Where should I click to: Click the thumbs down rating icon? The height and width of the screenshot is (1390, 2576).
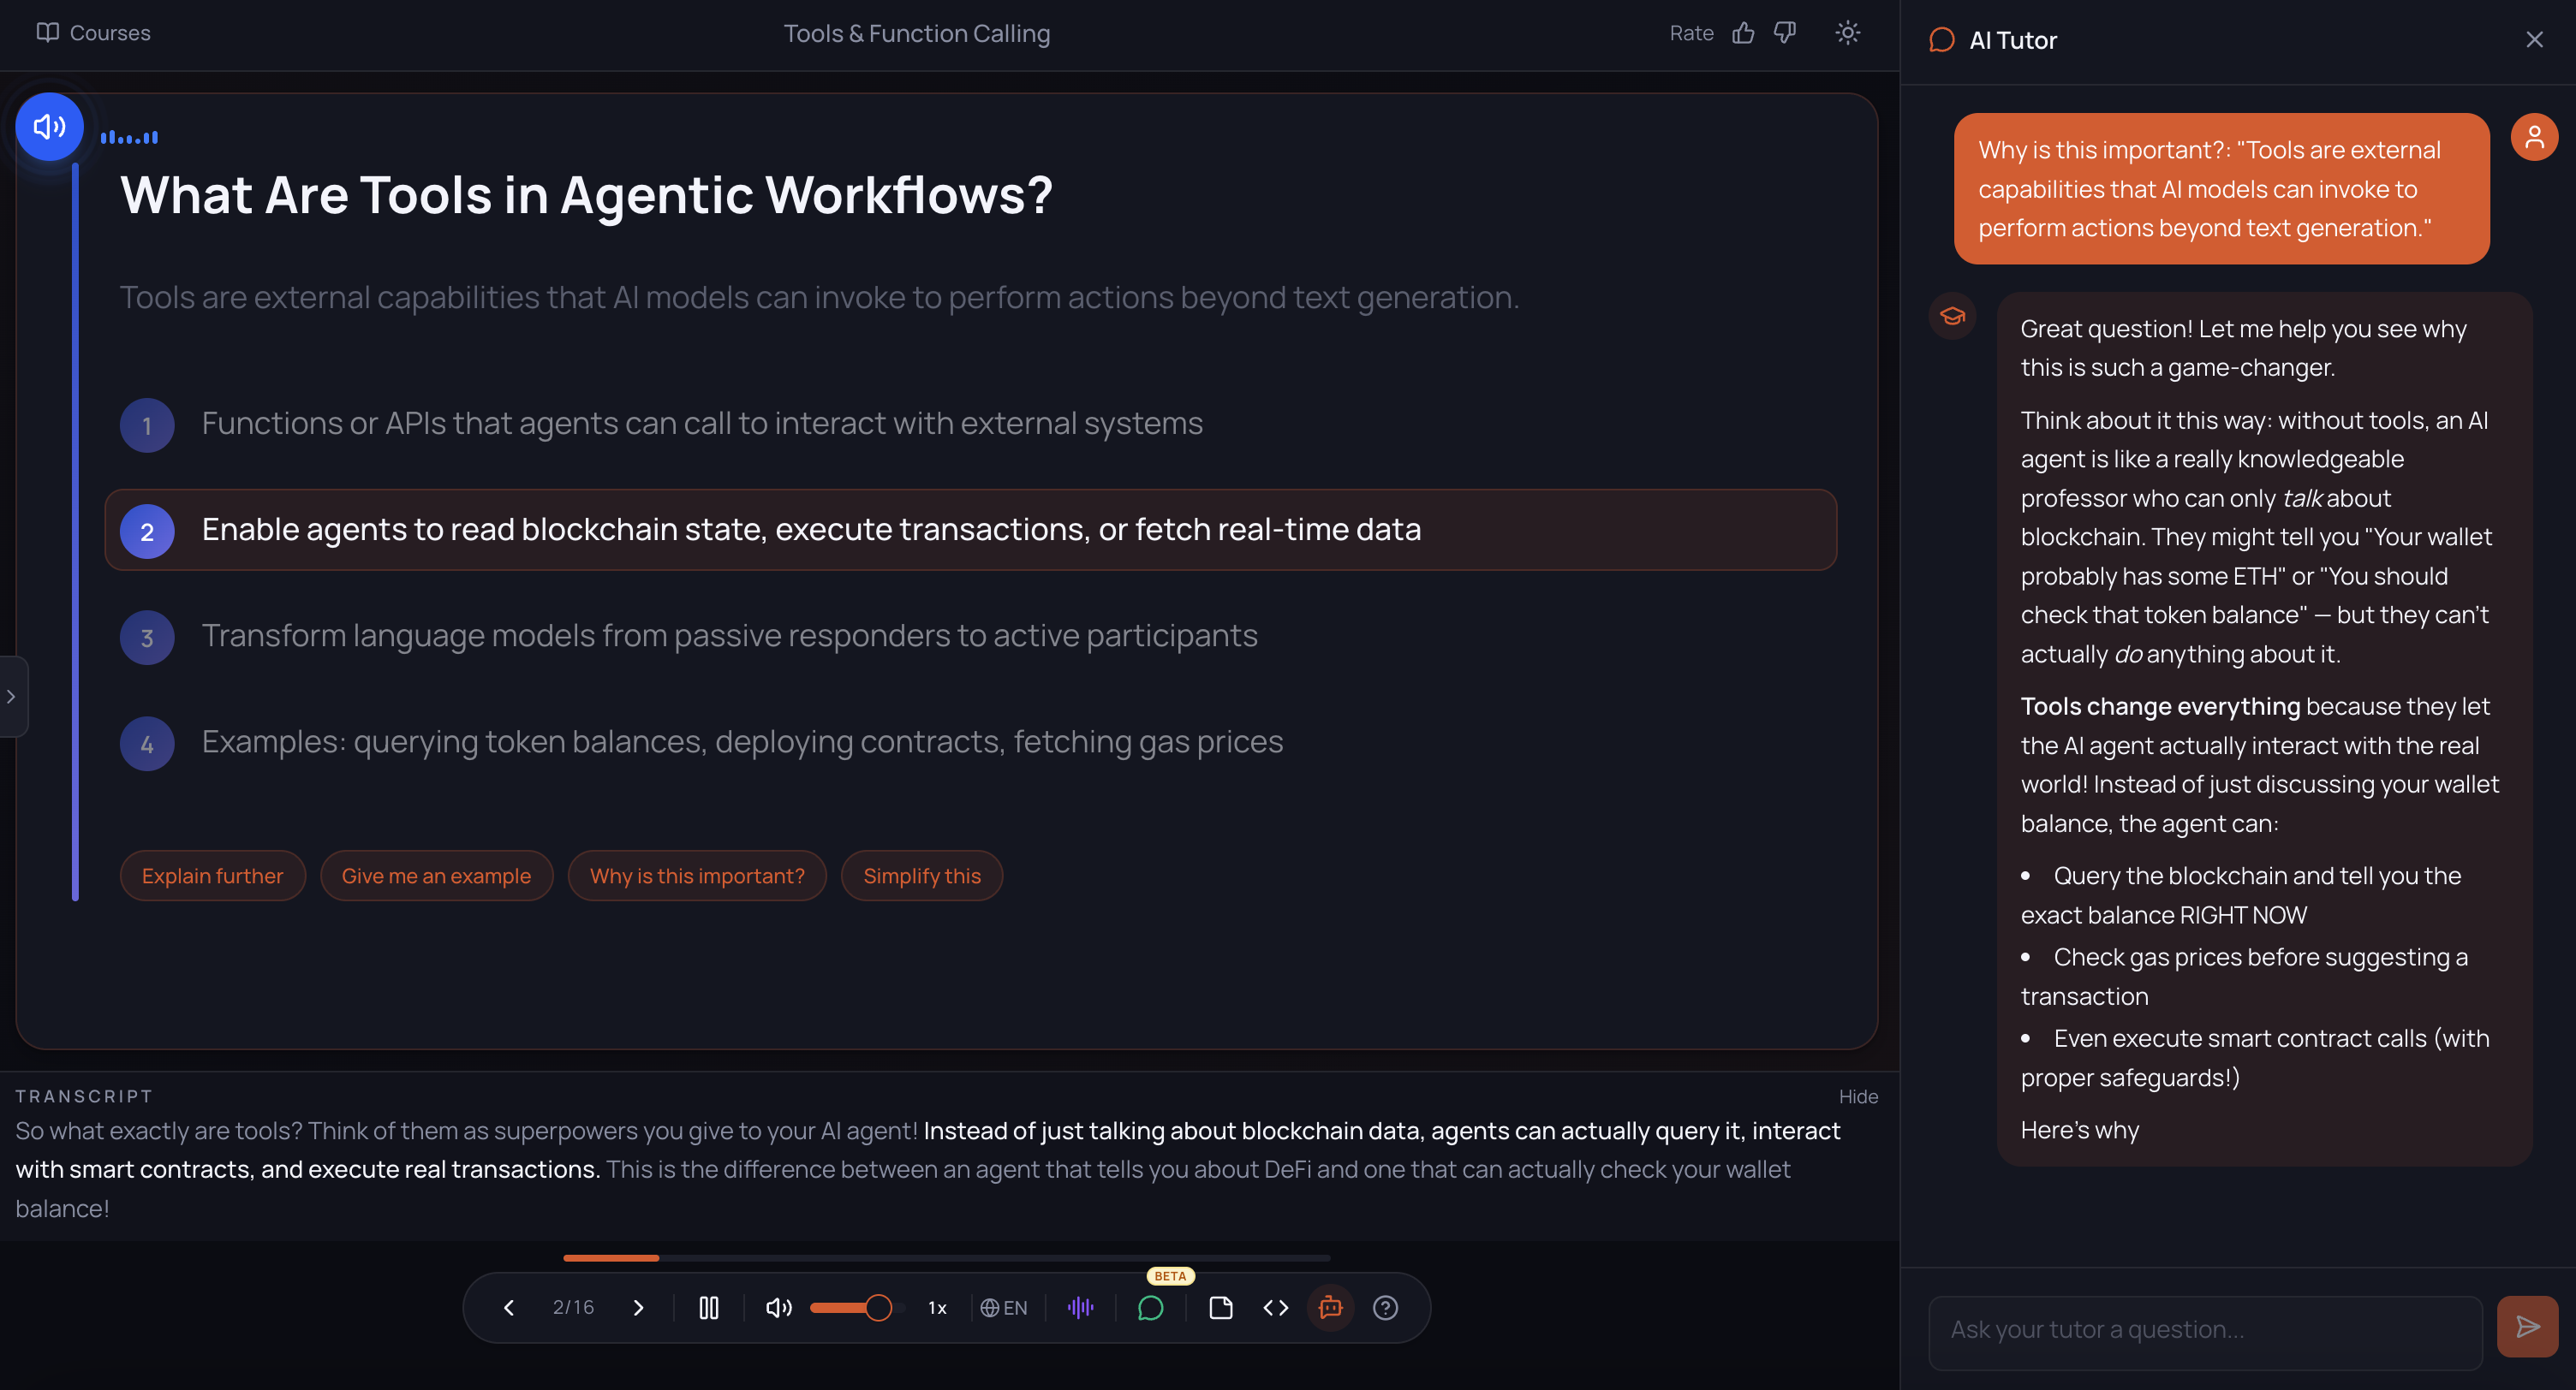(1785, 33)
